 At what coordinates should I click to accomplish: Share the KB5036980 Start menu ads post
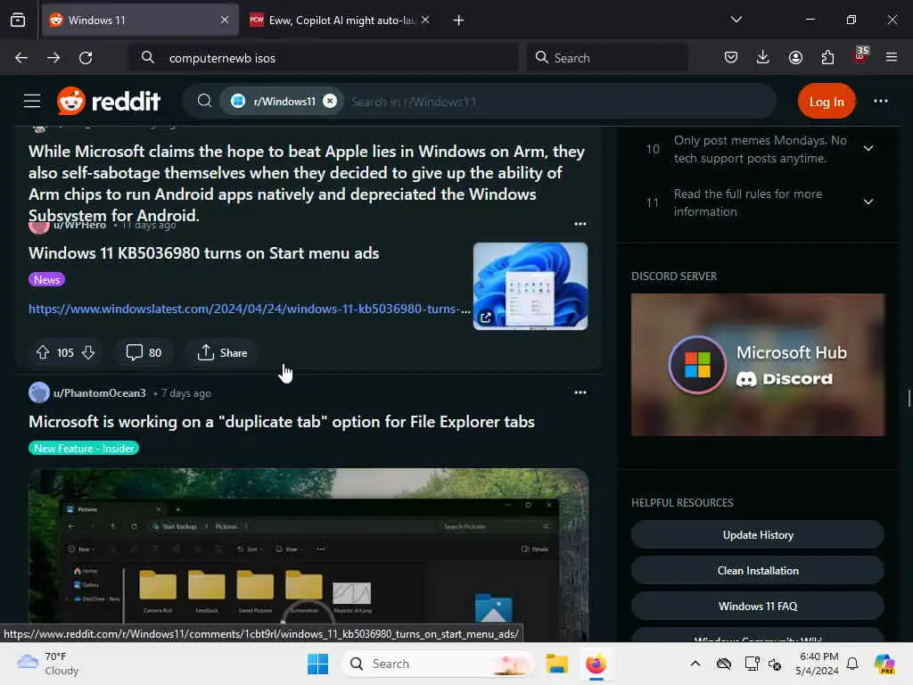pos(222,352)
